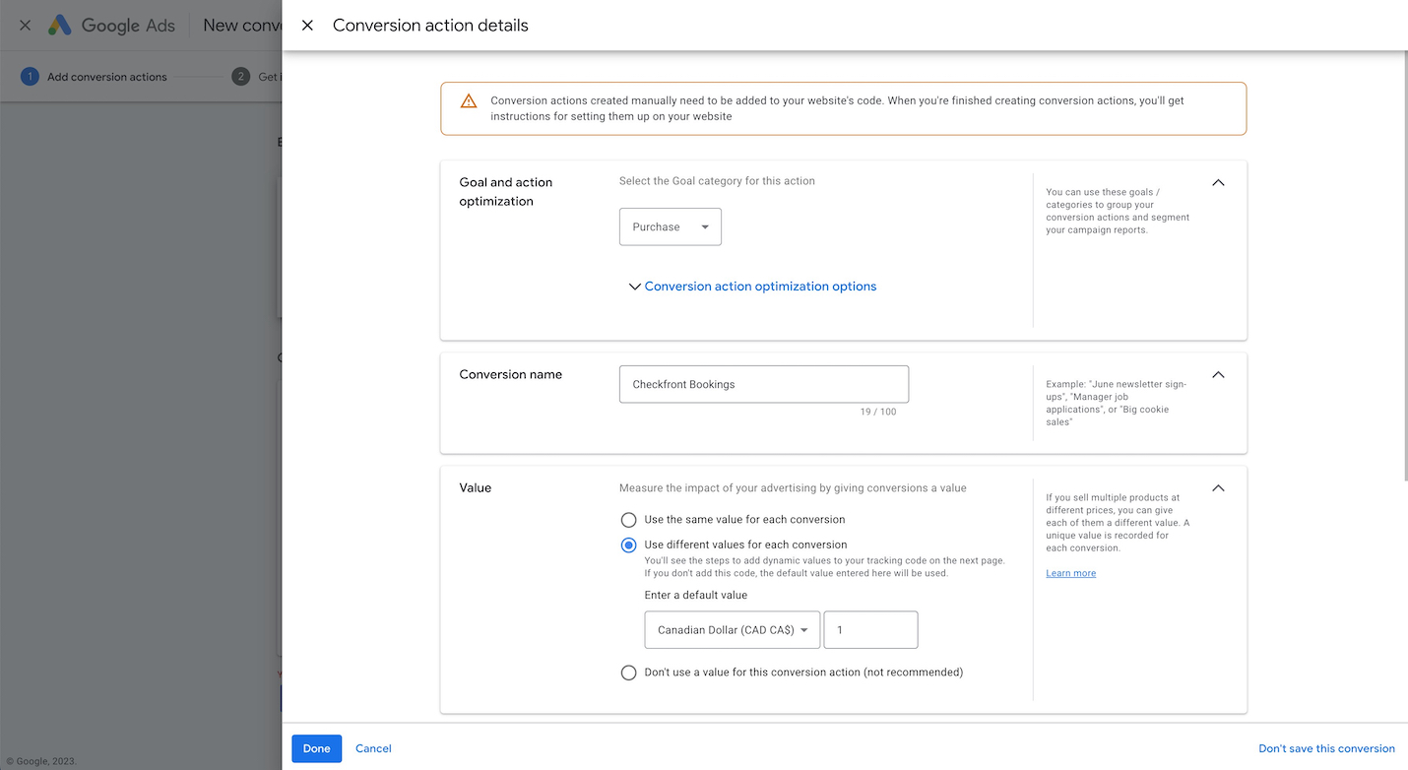Click Don't save this conversion
The image size is (1408, 770).
[x=1326, y=748]
